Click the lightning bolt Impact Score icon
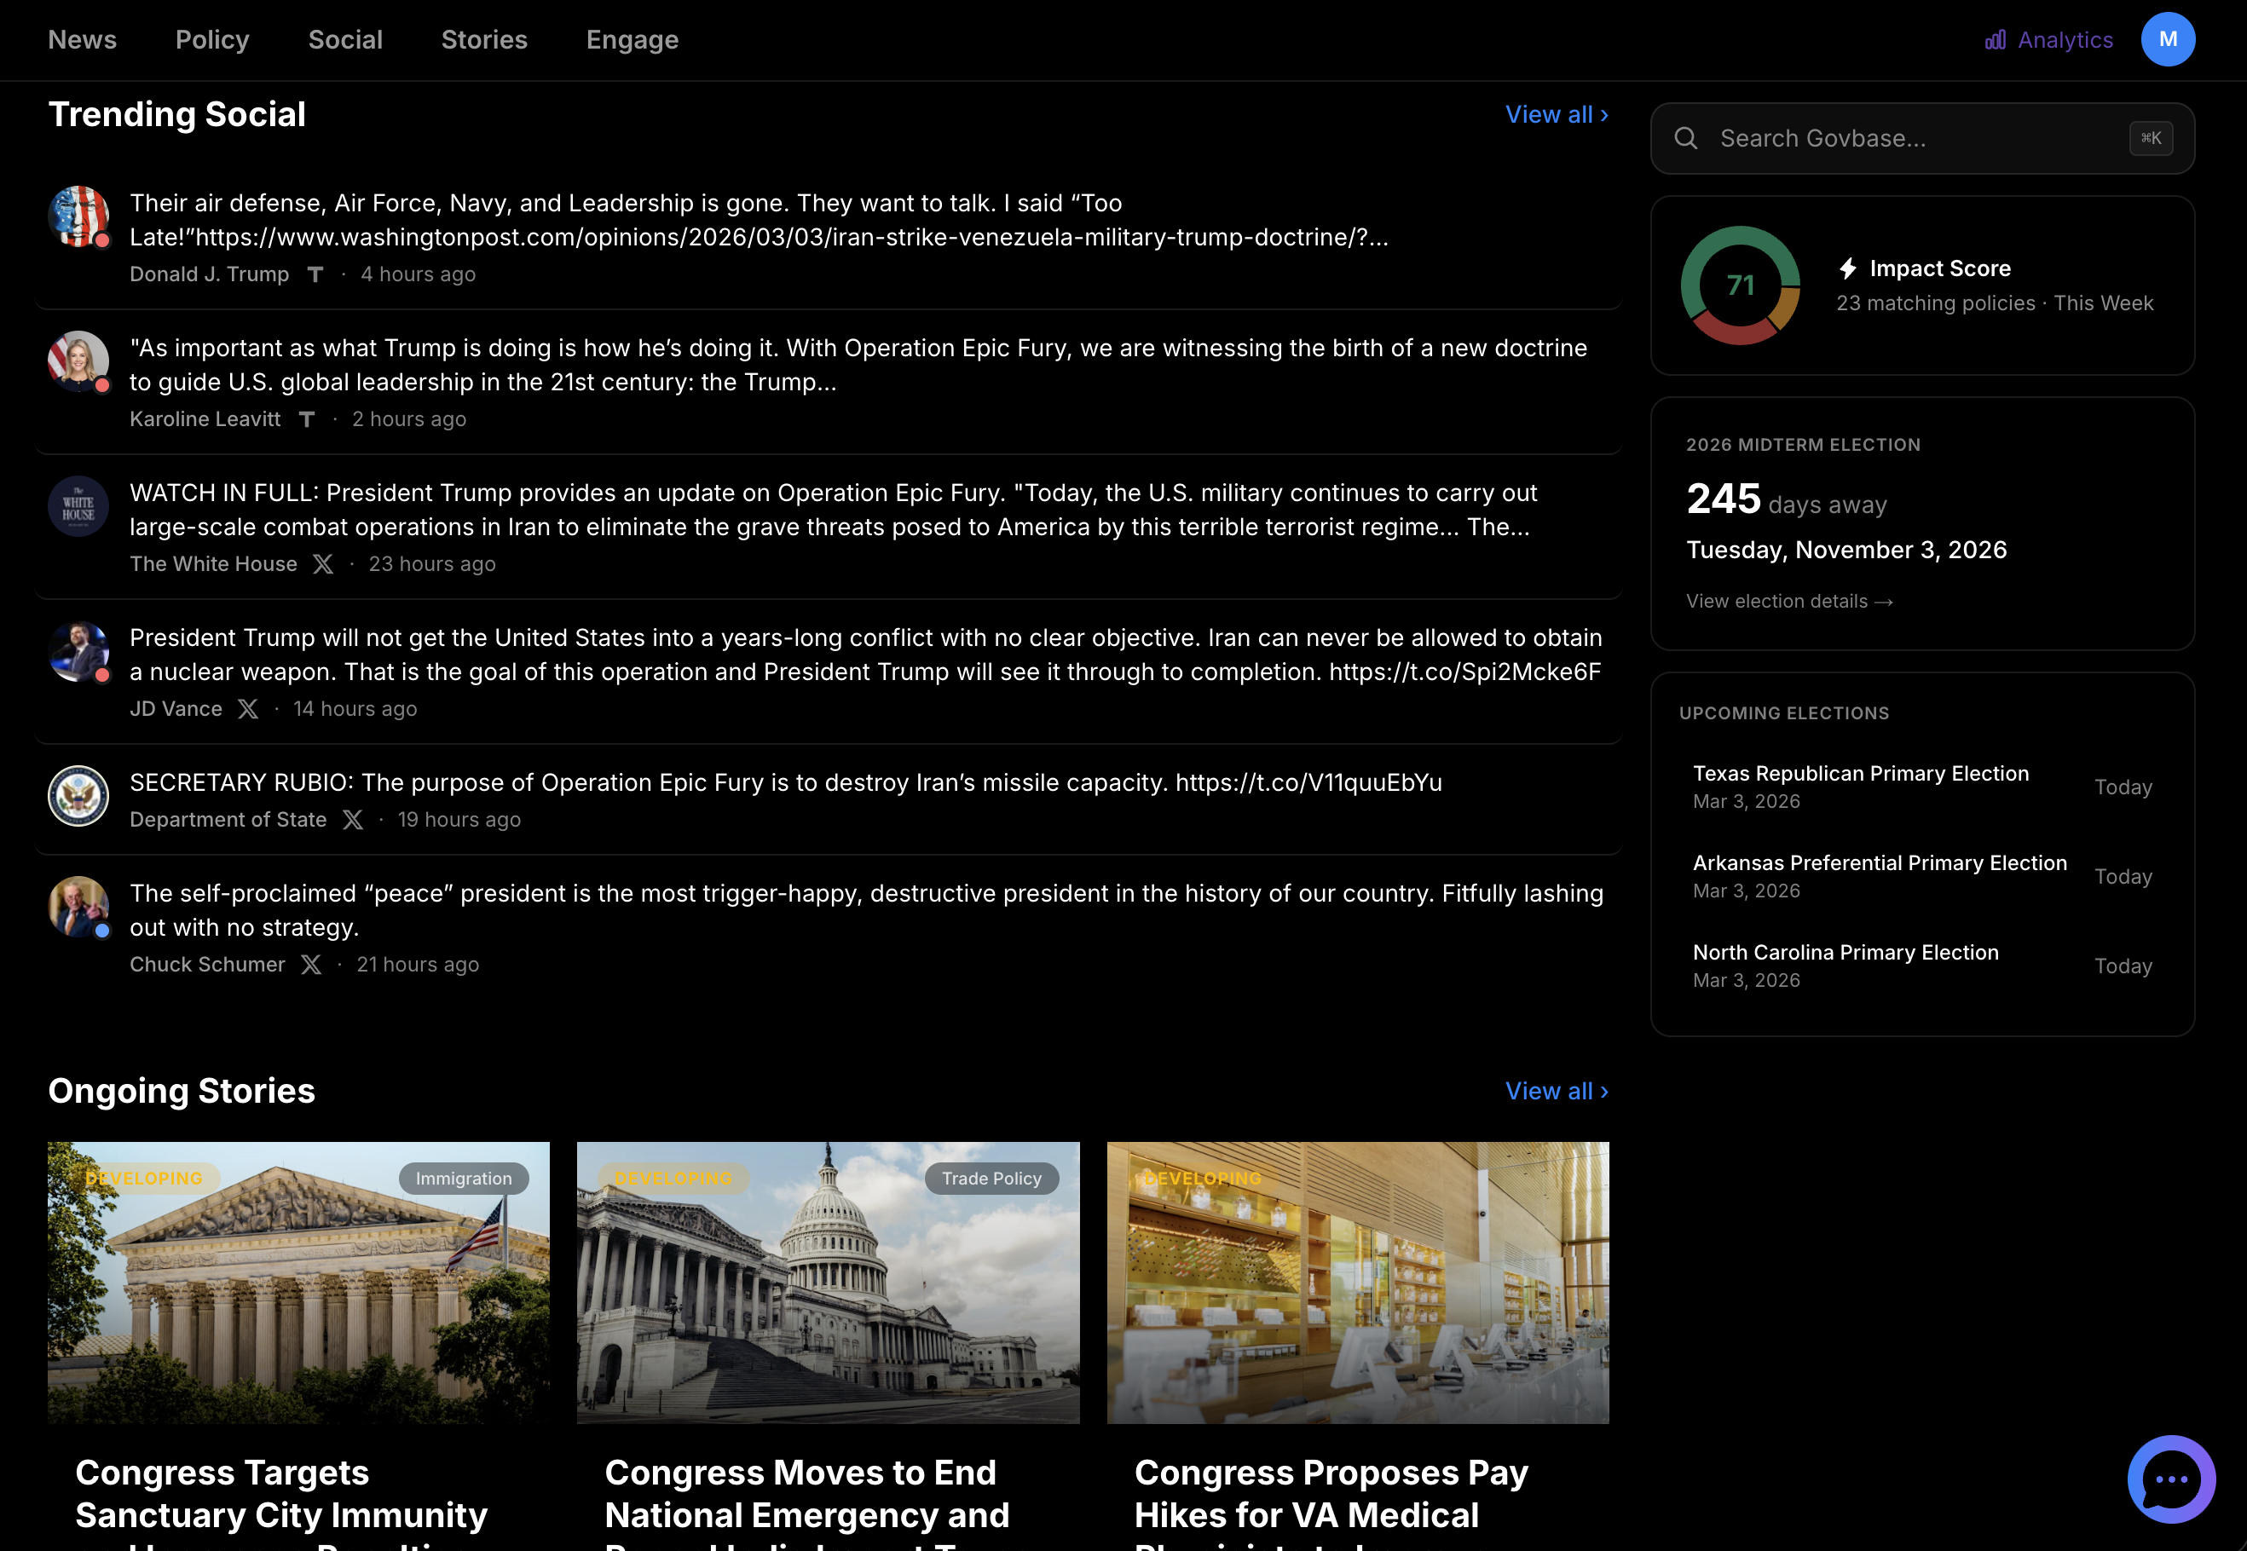Image resolution: width=2247 pixels, height=1551 pixels. [x=1849, y=268]
